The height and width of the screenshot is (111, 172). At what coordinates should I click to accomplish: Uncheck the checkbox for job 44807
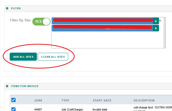pos(13,109)
